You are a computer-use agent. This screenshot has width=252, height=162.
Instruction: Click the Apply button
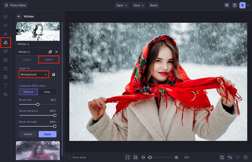[48, 134]
